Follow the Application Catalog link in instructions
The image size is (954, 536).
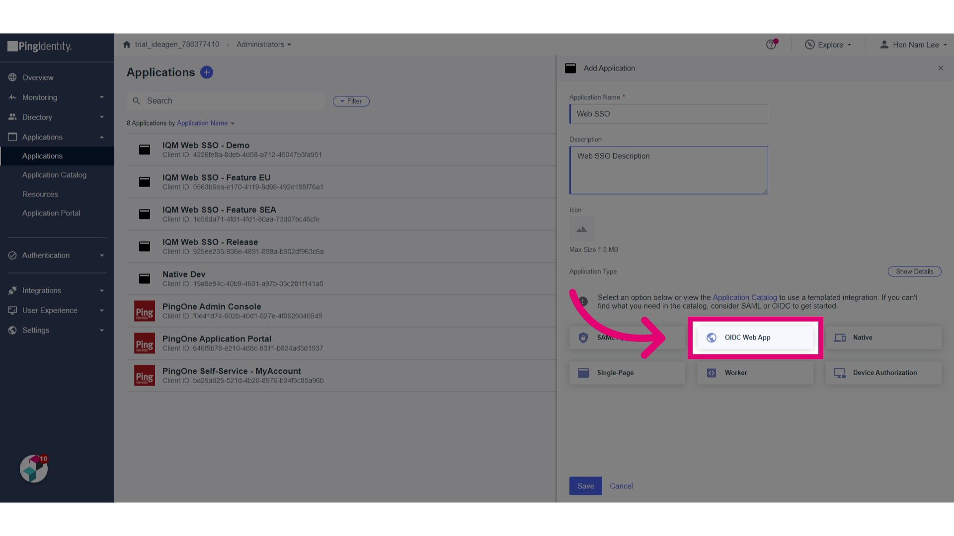(x=745, y=297)
